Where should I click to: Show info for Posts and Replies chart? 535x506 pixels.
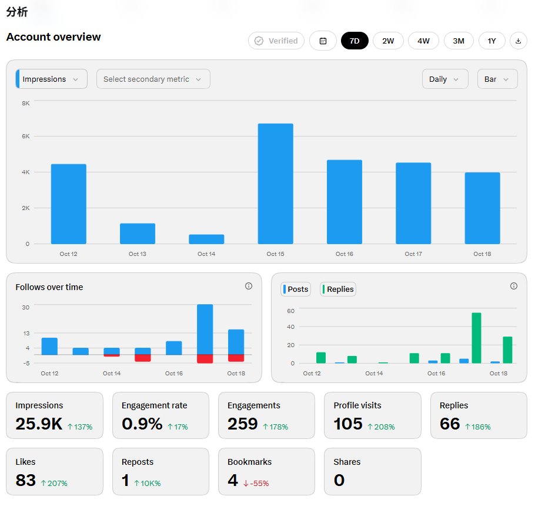pyautogui.click(x=513, y=286)
